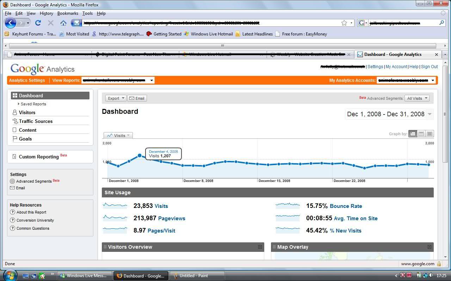Click the Visits sparkline thumbnail

coord(115,205)
